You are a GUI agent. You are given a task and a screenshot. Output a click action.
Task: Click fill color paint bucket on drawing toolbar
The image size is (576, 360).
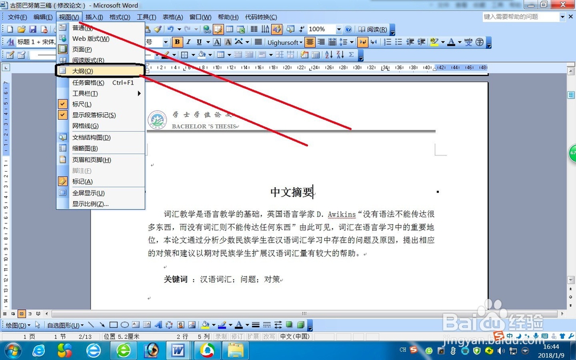pos(205,325)
